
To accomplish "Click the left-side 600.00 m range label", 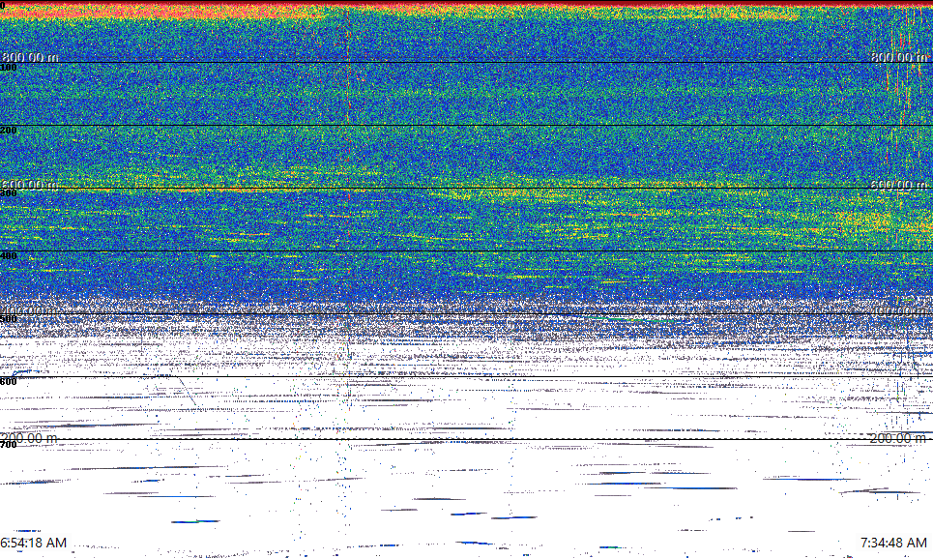I will (x=29, y=185).
